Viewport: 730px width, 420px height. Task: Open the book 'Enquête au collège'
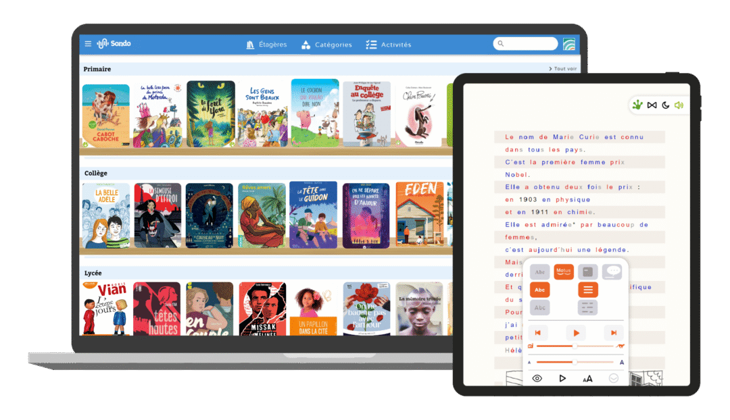(x=367, y=114)
